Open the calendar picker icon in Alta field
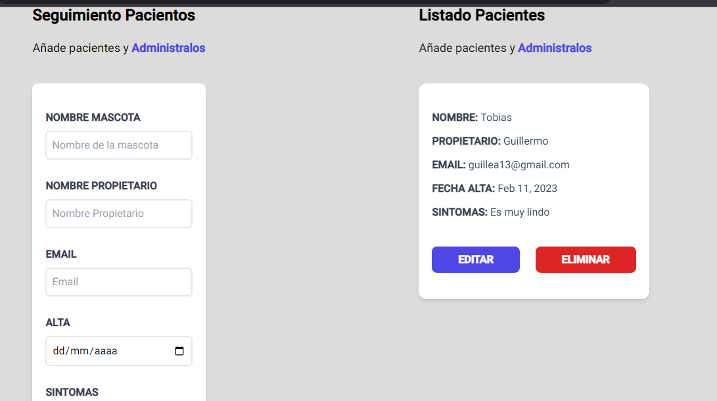717x401 pixels. 179,350
